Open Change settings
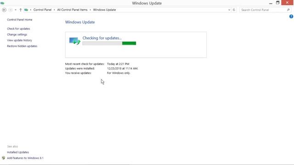Image resolution: width=294 pixels, height=165 pixels. [x=17, y=34]
